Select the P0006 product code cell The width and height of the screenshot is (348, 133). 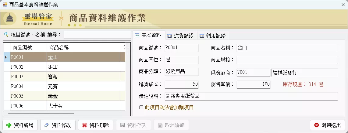pos(28,106)
